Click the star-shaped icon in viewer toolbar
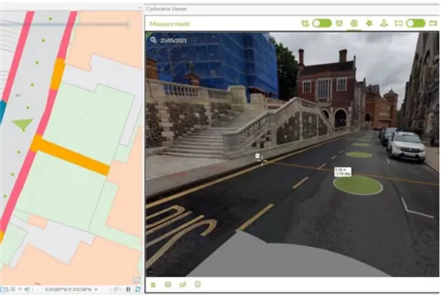This screenshot has height=296, width=444. (369, 24)
